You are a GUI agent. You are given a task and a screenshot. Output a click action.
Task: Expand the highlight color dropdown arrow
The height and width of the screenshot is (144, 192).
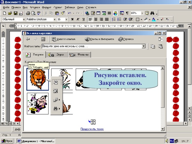click(x=149, y=19)
